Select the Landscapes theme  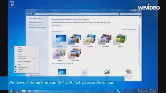coord(105,41)
